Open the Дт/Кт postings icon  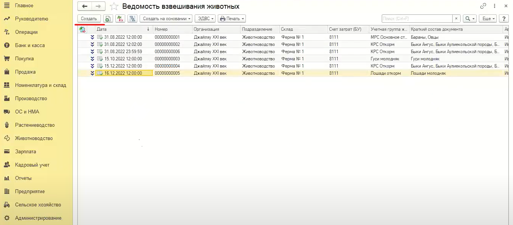point(120,19)
